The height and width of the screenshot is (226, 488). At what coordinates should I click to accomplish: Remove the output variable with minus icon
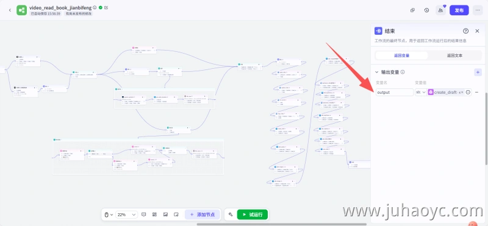pyautogui.click(x=476, y=93)
